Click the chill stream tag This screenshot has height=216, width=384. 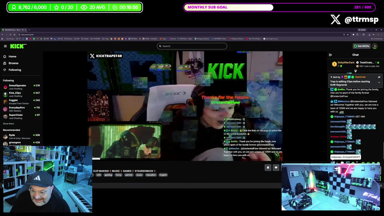pyautogui.click(x=99, y=175)
